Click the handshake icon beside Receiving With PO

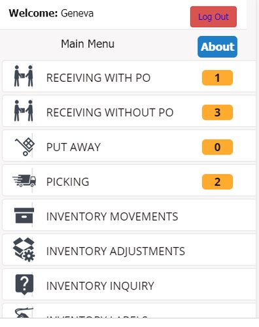(24, 76)
